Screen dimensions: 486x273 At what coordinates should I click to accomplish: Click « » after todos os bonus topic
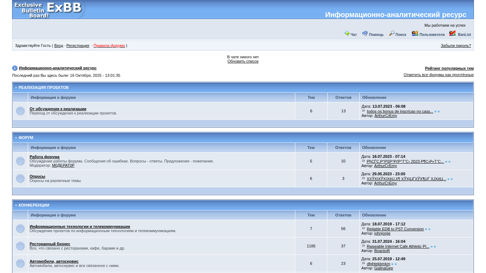pyautogui.click(x=437, y=111)
